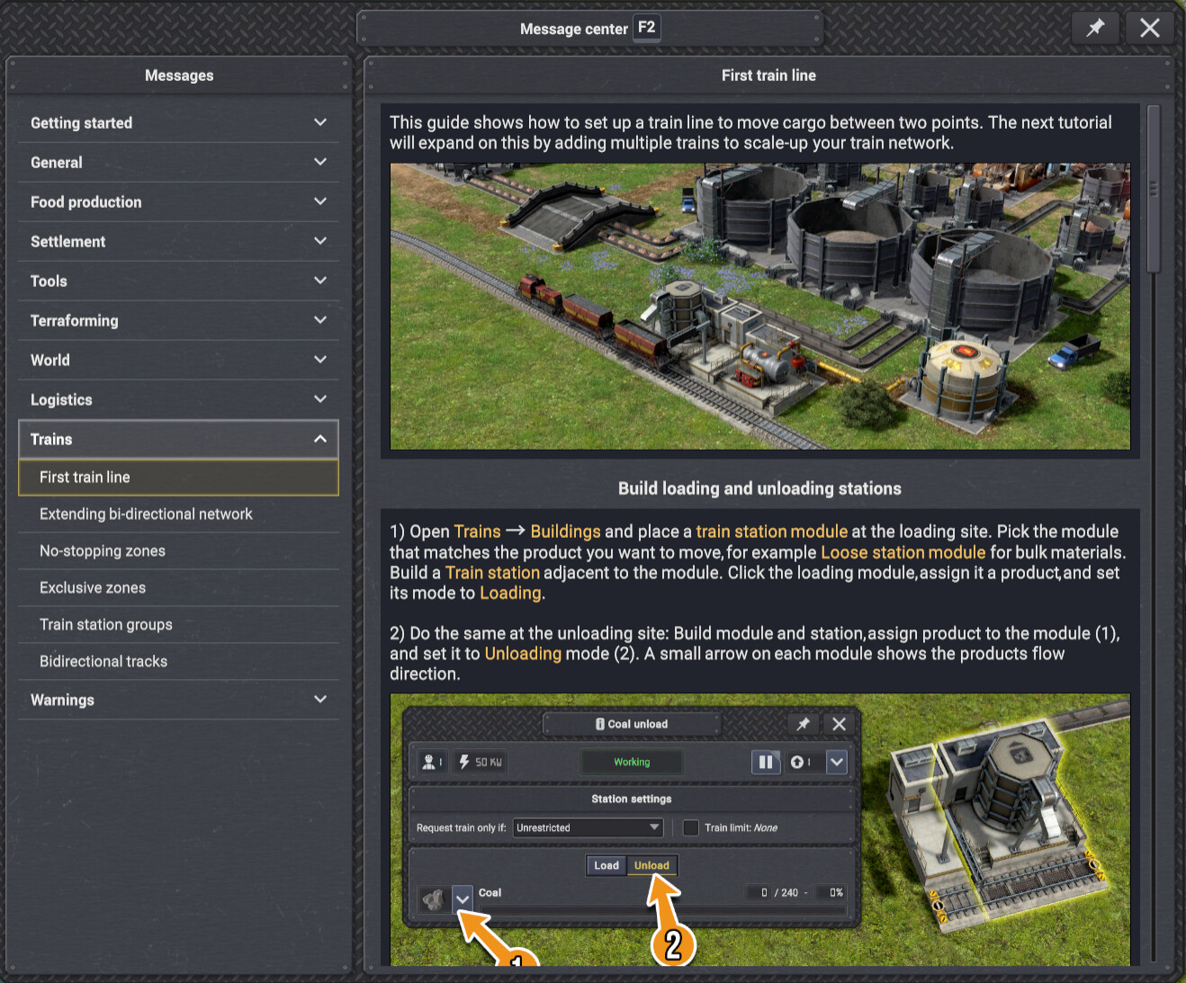Toggle the Train limit checkbox
This screenshot has height=983, width=1186.
691,827
